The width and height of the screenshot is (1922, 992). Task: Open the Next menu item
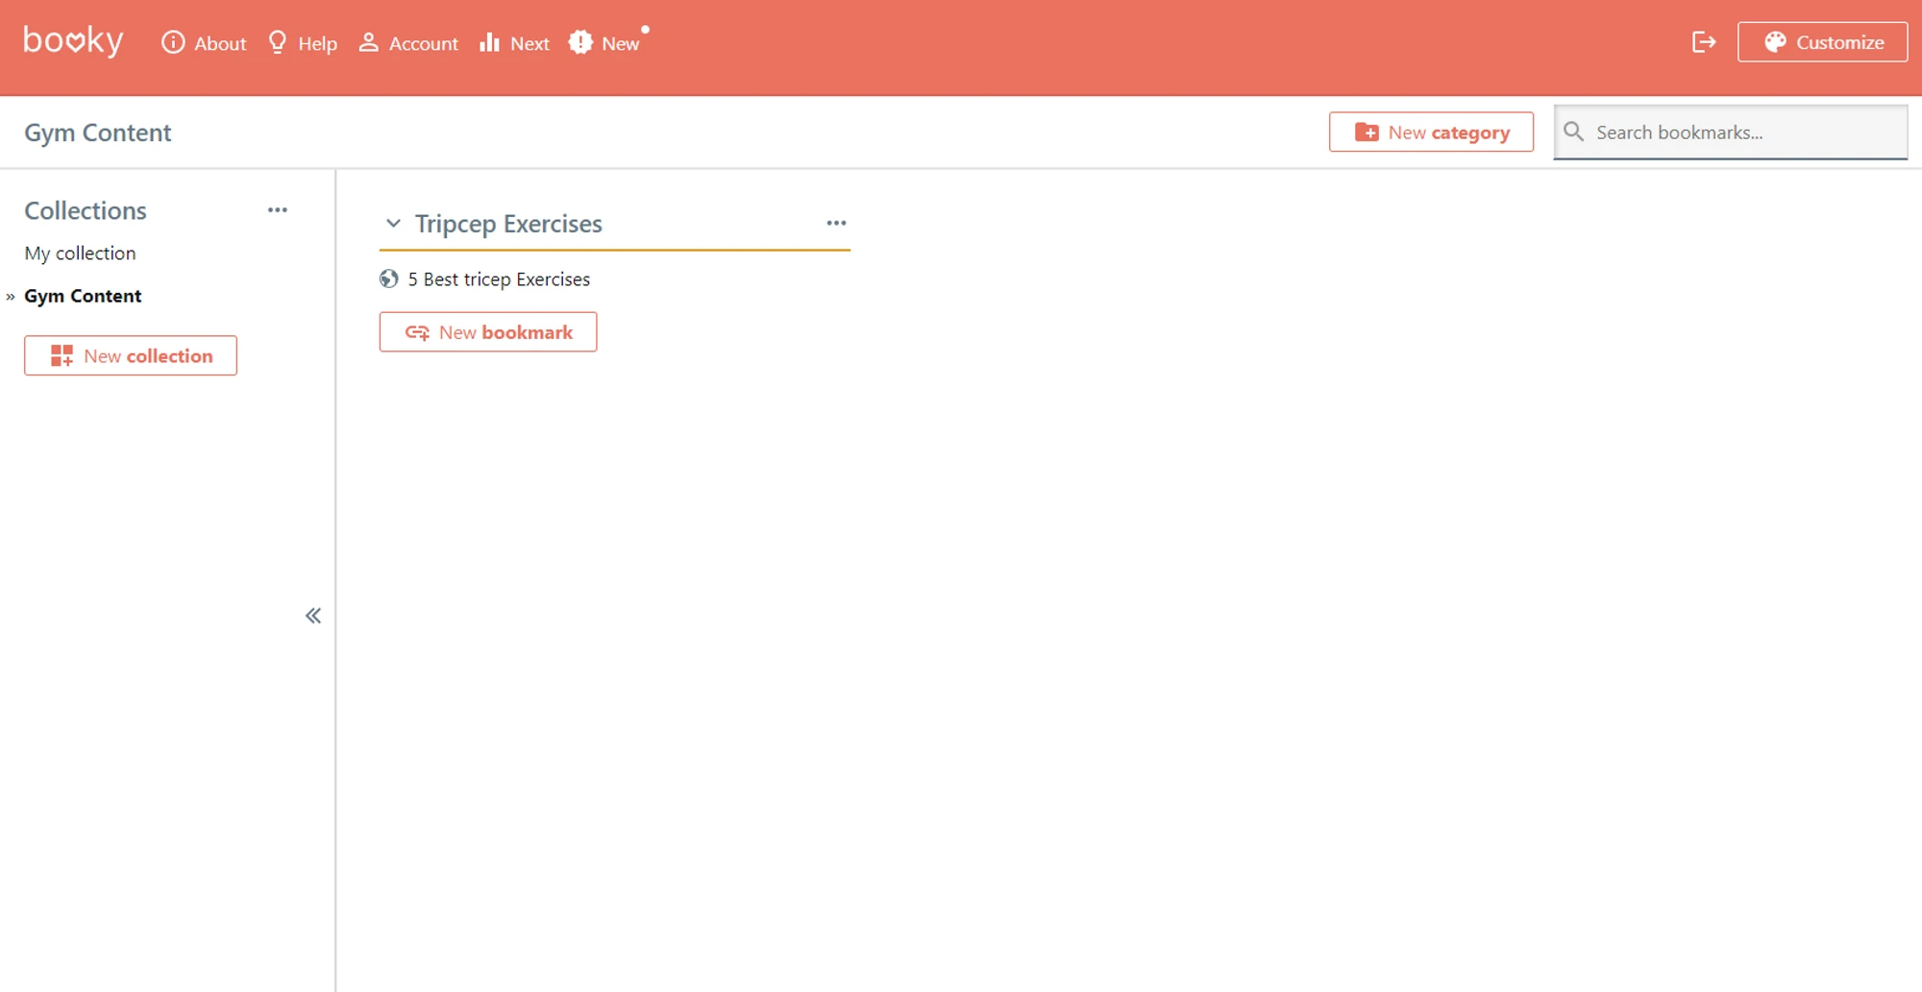coord(514,43)
